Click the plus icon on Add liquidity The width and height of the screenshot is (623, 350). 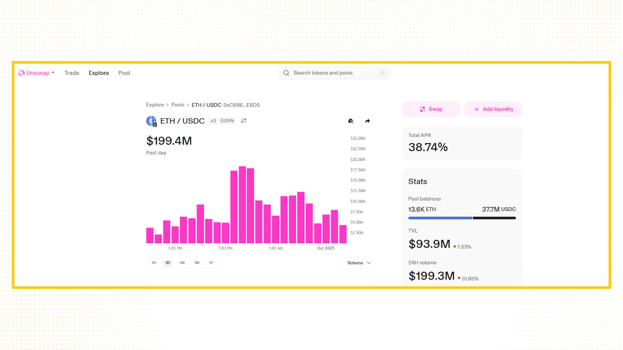477,109
